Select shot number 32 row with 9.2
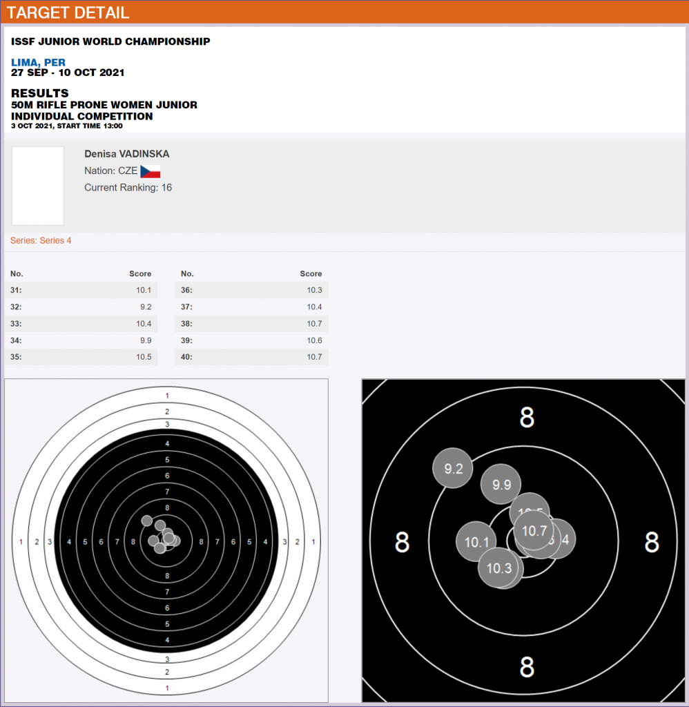 click(x=81, y=307)
